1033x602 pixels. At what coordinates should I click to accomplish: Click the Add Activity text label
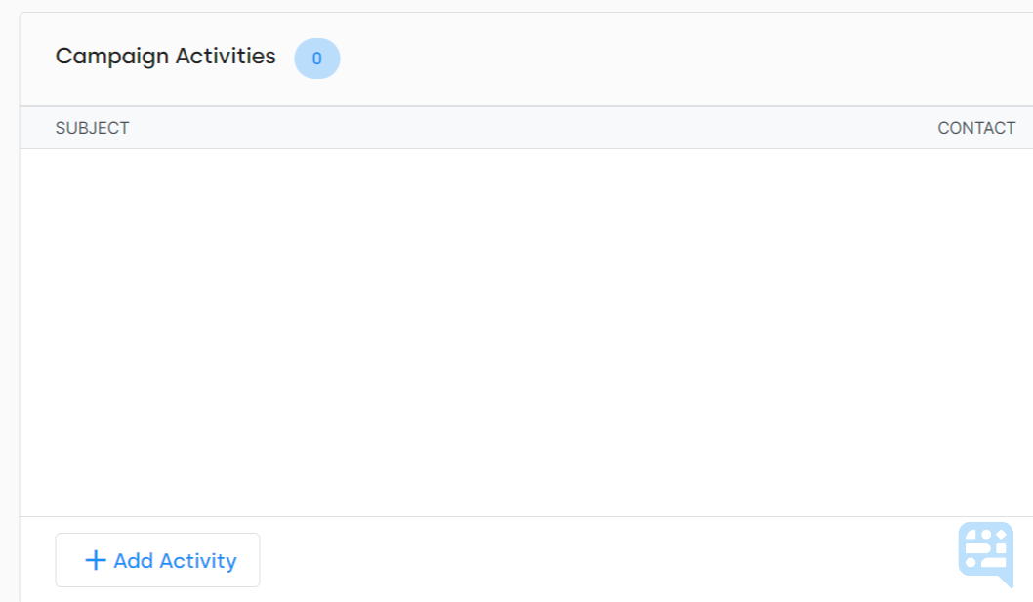175,561
